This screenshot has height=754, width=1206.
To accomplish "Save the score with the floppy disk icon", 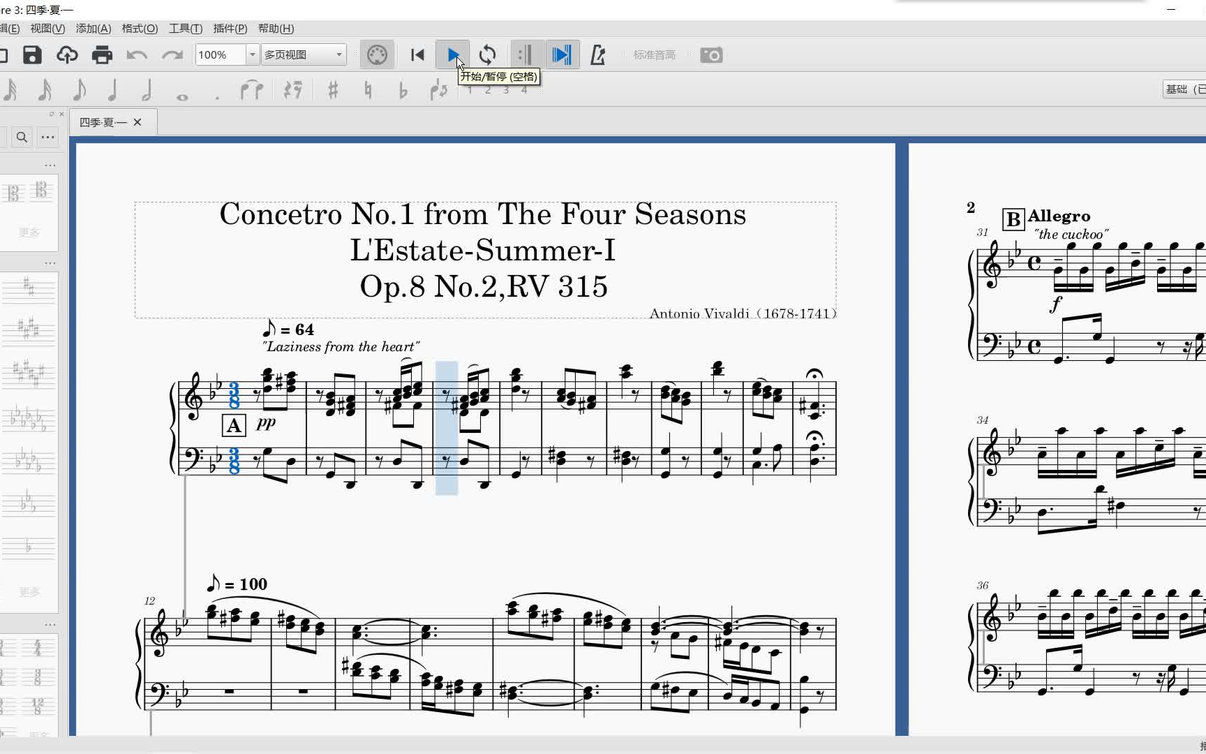I will pyautogui.click(x=32, y=55).
